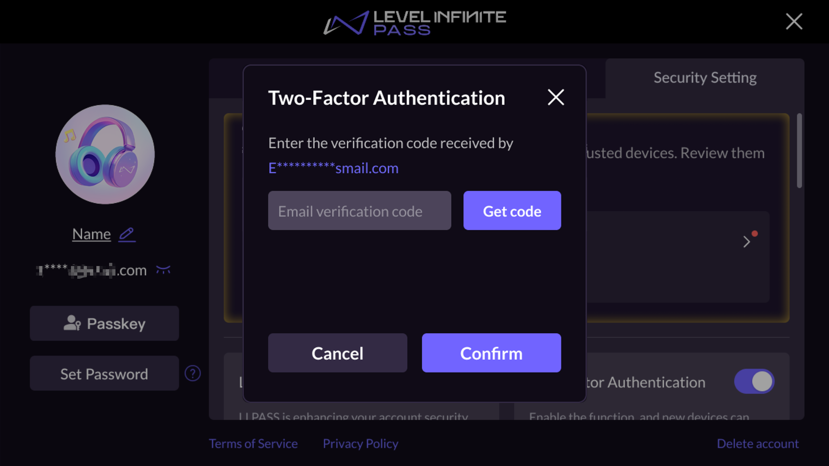Expand trusted devices details via the chevron
This screenshot has width=829, height=466.
746,241
